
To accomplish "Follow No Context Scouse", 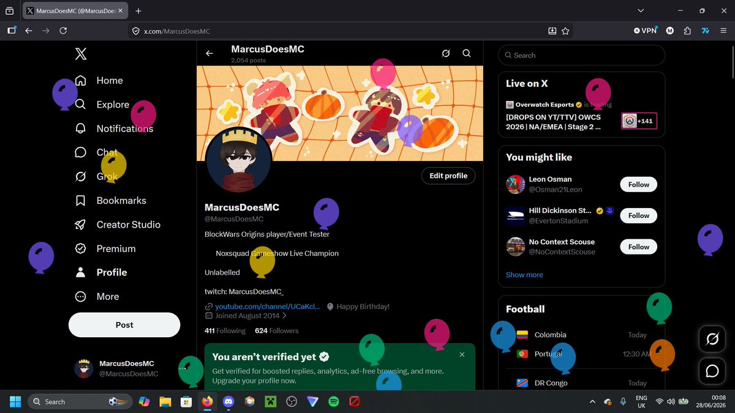I will 639,247.
